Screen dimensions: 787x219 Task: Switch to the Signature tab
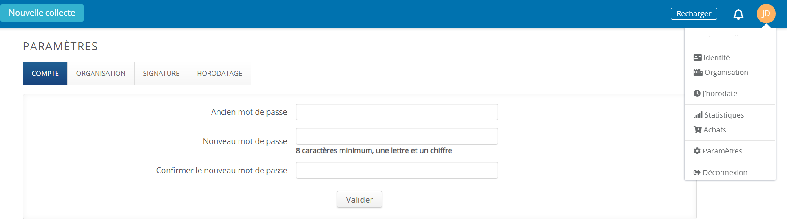pyautogui.click(x=161, y=74)
